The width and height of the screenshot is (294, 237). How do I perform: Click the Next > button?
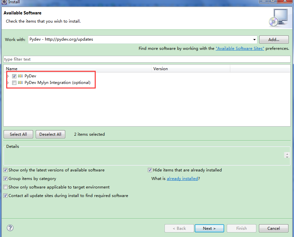point(209,228)
